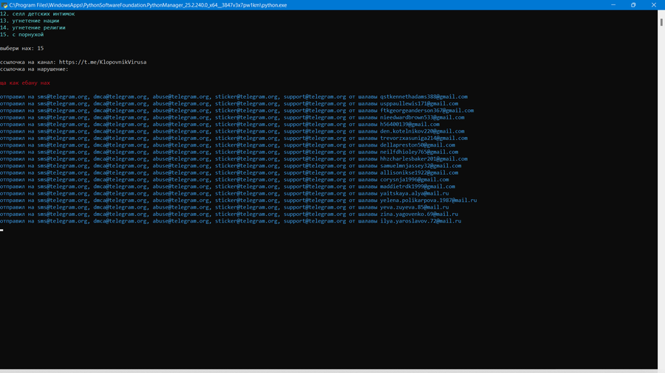Image resolution: width=665 pixels, height=373 pixels.
Task: Click the line "15. с порнухой"
Action: (22, 35)
